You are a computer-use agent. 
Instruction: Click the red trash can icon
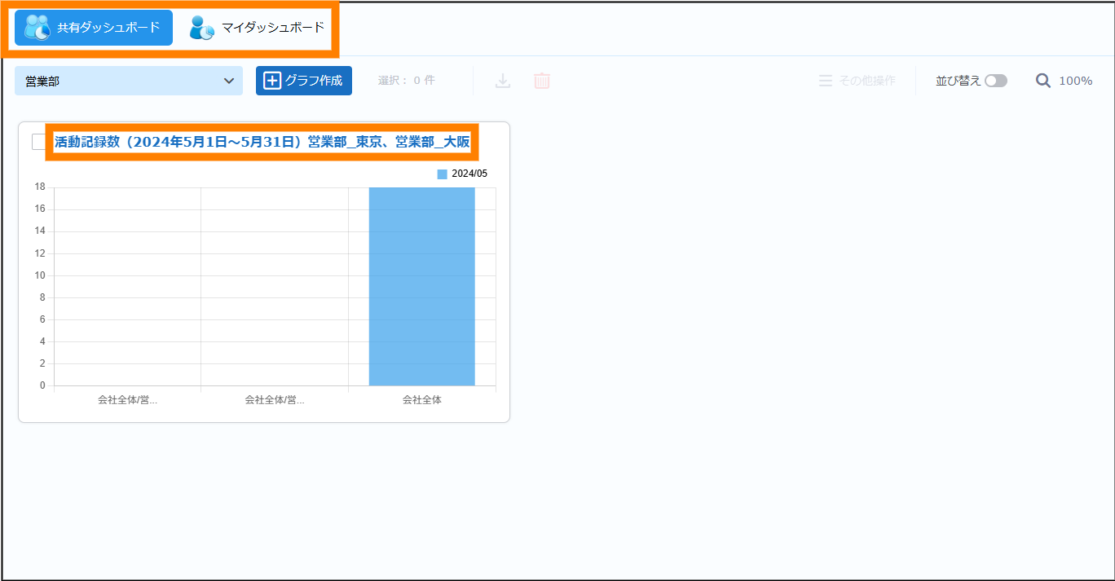542,81
